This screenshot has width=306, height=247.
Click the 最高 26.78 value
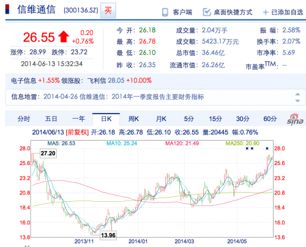click(x=147, y=42)
